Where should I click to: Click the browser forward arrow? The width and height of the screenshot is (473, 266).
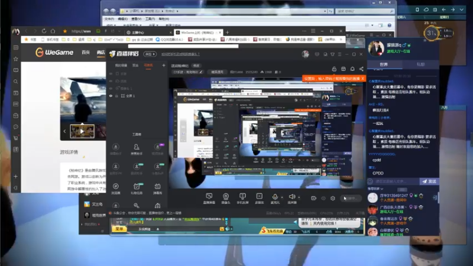(x=35, y=31)
